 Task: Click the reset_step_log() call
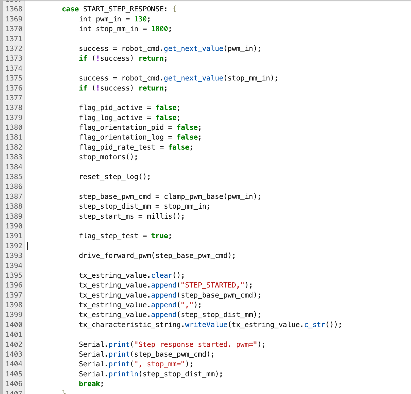pos(115,177)
